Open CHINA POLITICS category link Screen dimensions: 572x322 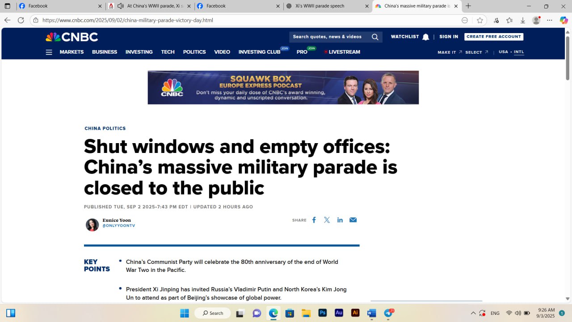pyautogui.click(x=105, y=128)
